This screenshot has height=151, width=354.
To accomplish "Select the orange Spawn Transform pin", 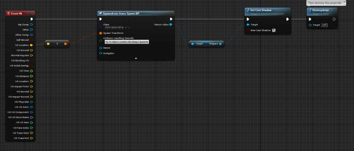I will tap(101, 33).
